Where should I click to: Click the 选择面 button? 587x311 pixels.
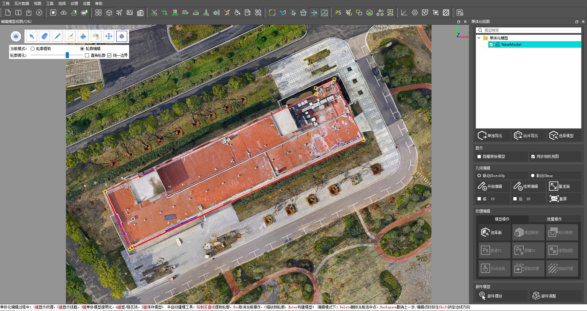coord(494,232)
